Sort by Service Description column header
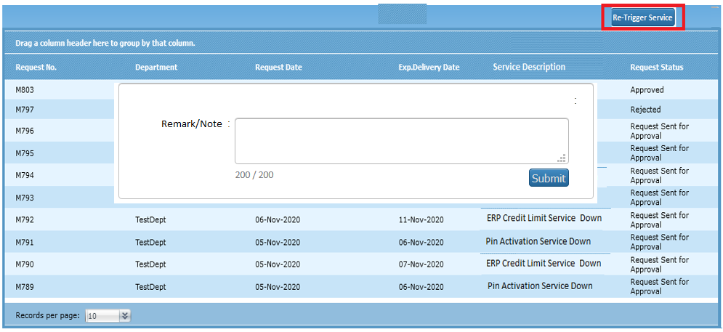Screen dimensions: 723x332 click(529, 67)
